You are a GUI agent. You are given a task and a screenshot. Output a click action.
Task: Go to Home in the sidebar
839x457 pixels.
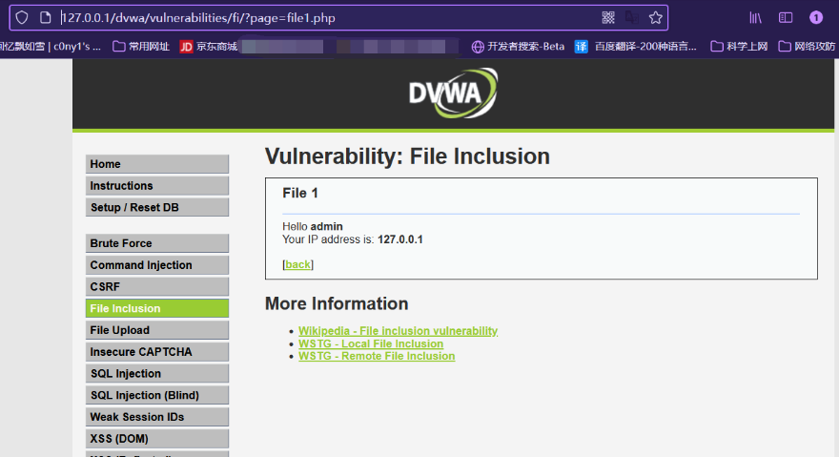pyautogui.click(x=157, y=164)
